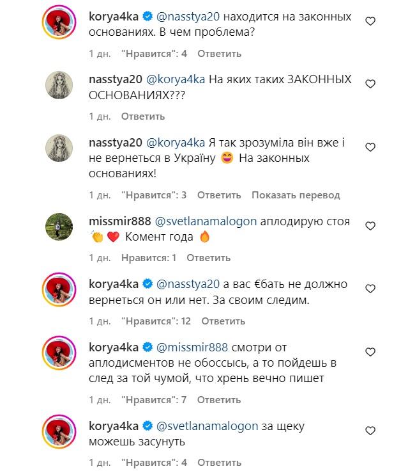Reply to korya4ka's last comment about за щеку
The height and width of the screenshot is (471, 401).
(x=219, y=462)
